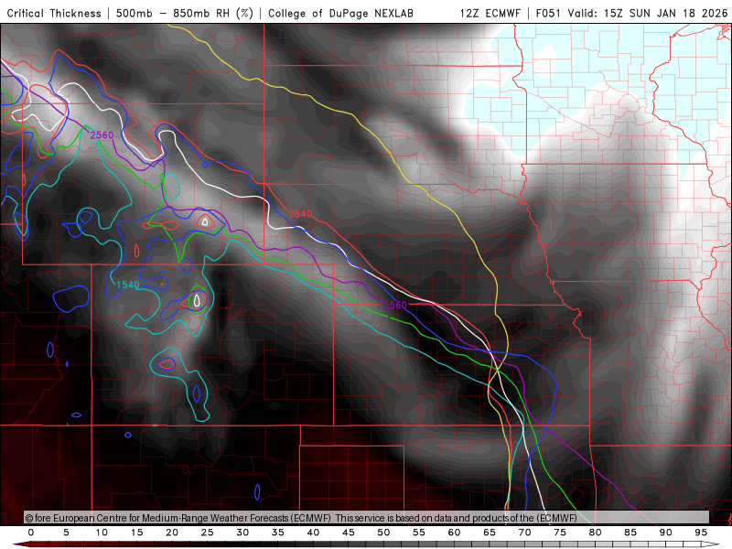Click the "12Z ECMWF" model run label
This screenshot has width=732, height=549.
490,14
